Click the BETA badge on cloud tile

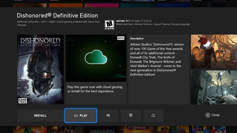coord(121,38)
